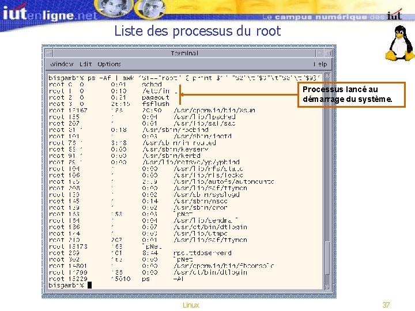Select the last ps -Af process row
Viewport: 415px width, 311px height.
(x=116, y=279)
